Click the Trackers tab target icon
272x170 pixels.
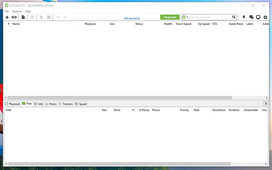click(60, 104)
